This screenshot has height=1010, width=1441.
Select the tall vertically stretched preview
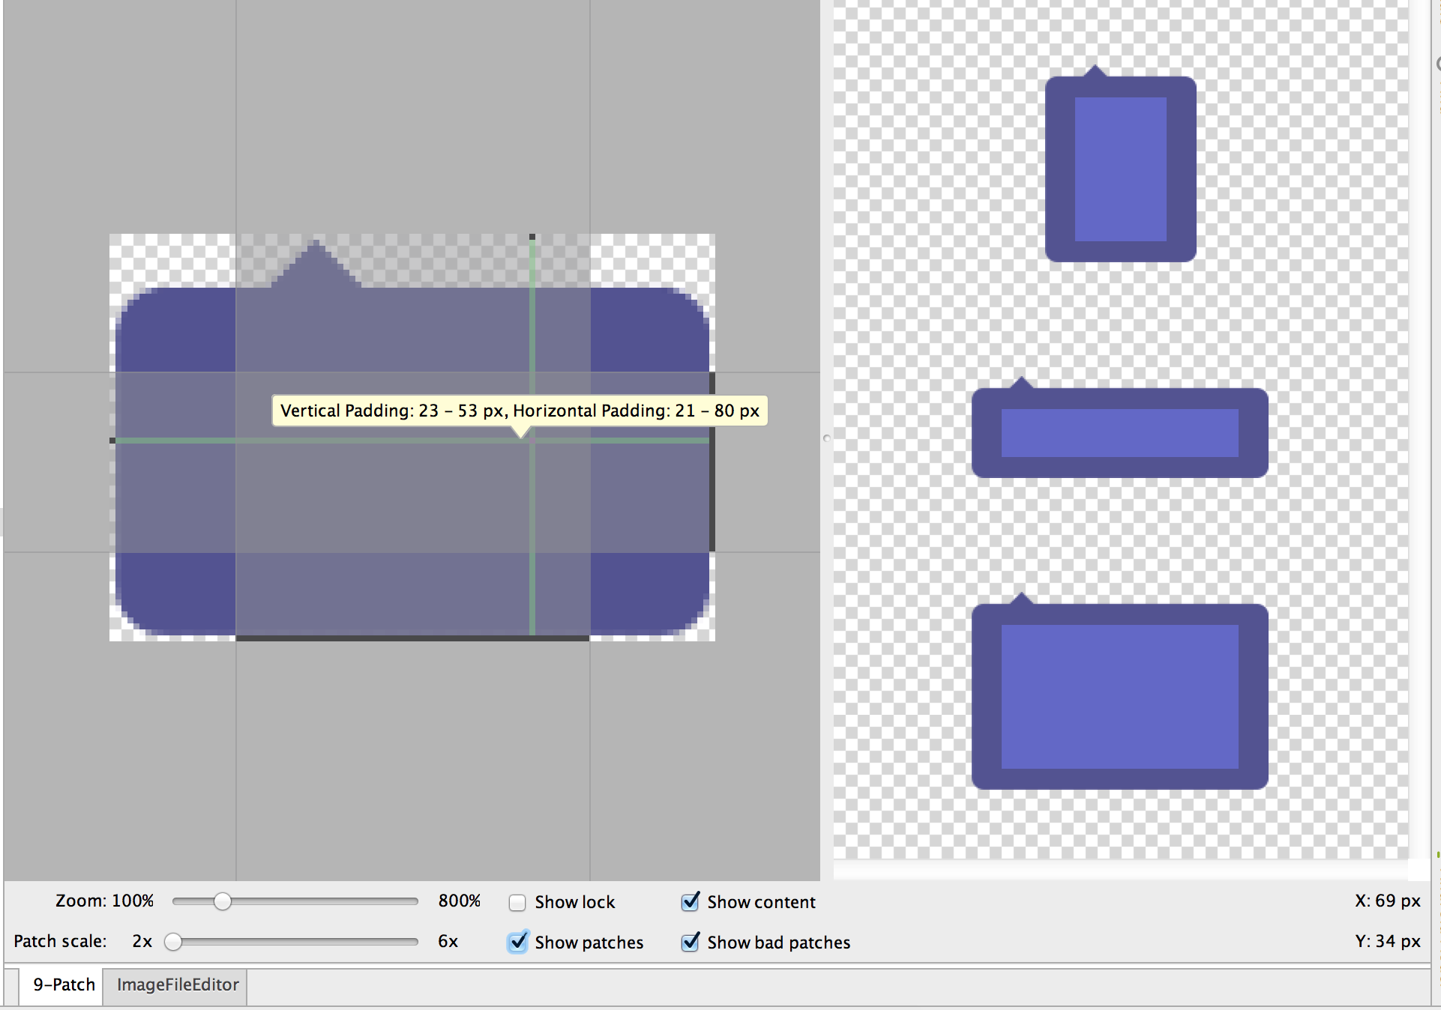[1120, 169]
